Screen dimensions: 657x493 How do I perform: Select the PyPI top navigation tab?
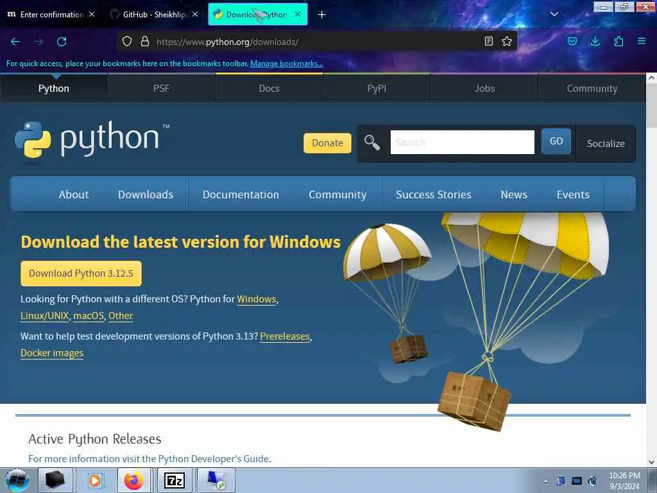(377, 89)
